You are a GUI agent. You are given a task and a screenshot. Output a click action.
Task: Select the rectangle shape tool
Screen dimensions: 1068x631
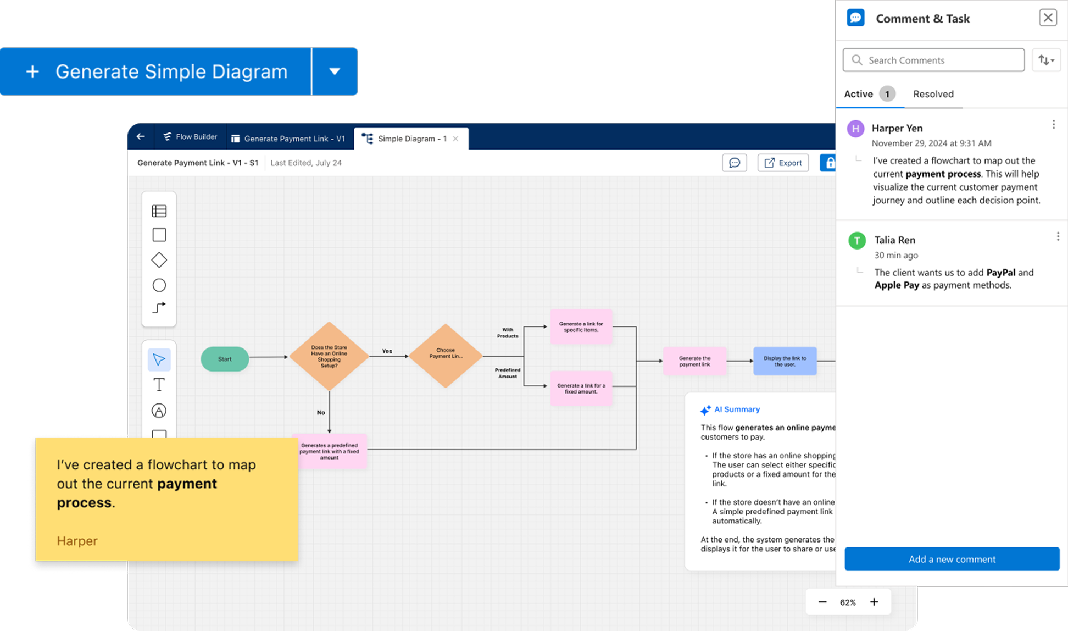tap(159, 235)
